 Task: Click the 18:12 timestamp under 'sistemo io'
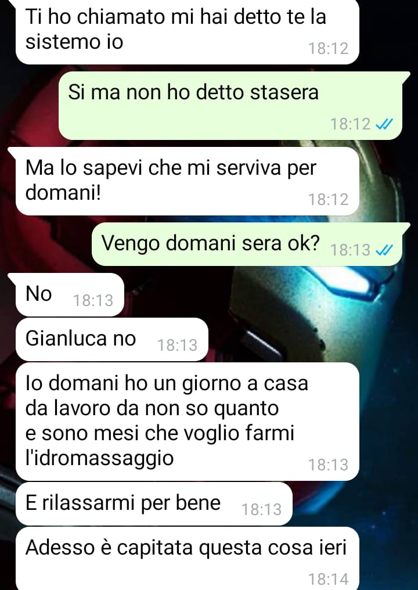click(329, 49)
